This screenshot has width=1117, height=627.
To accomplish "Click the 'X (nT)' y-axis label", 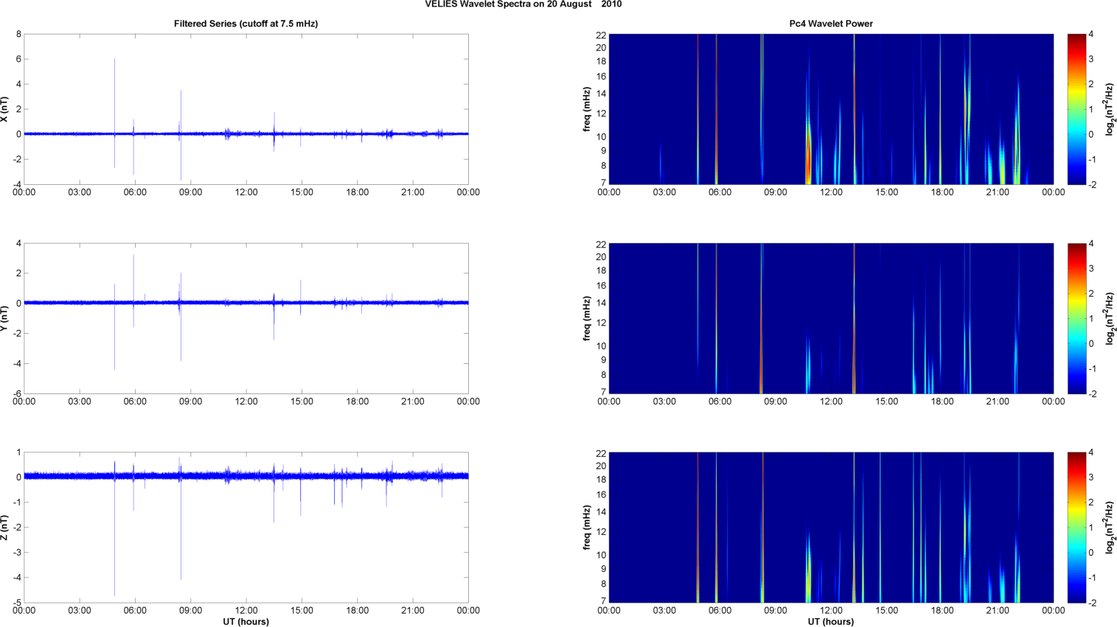I will [4, 109].
